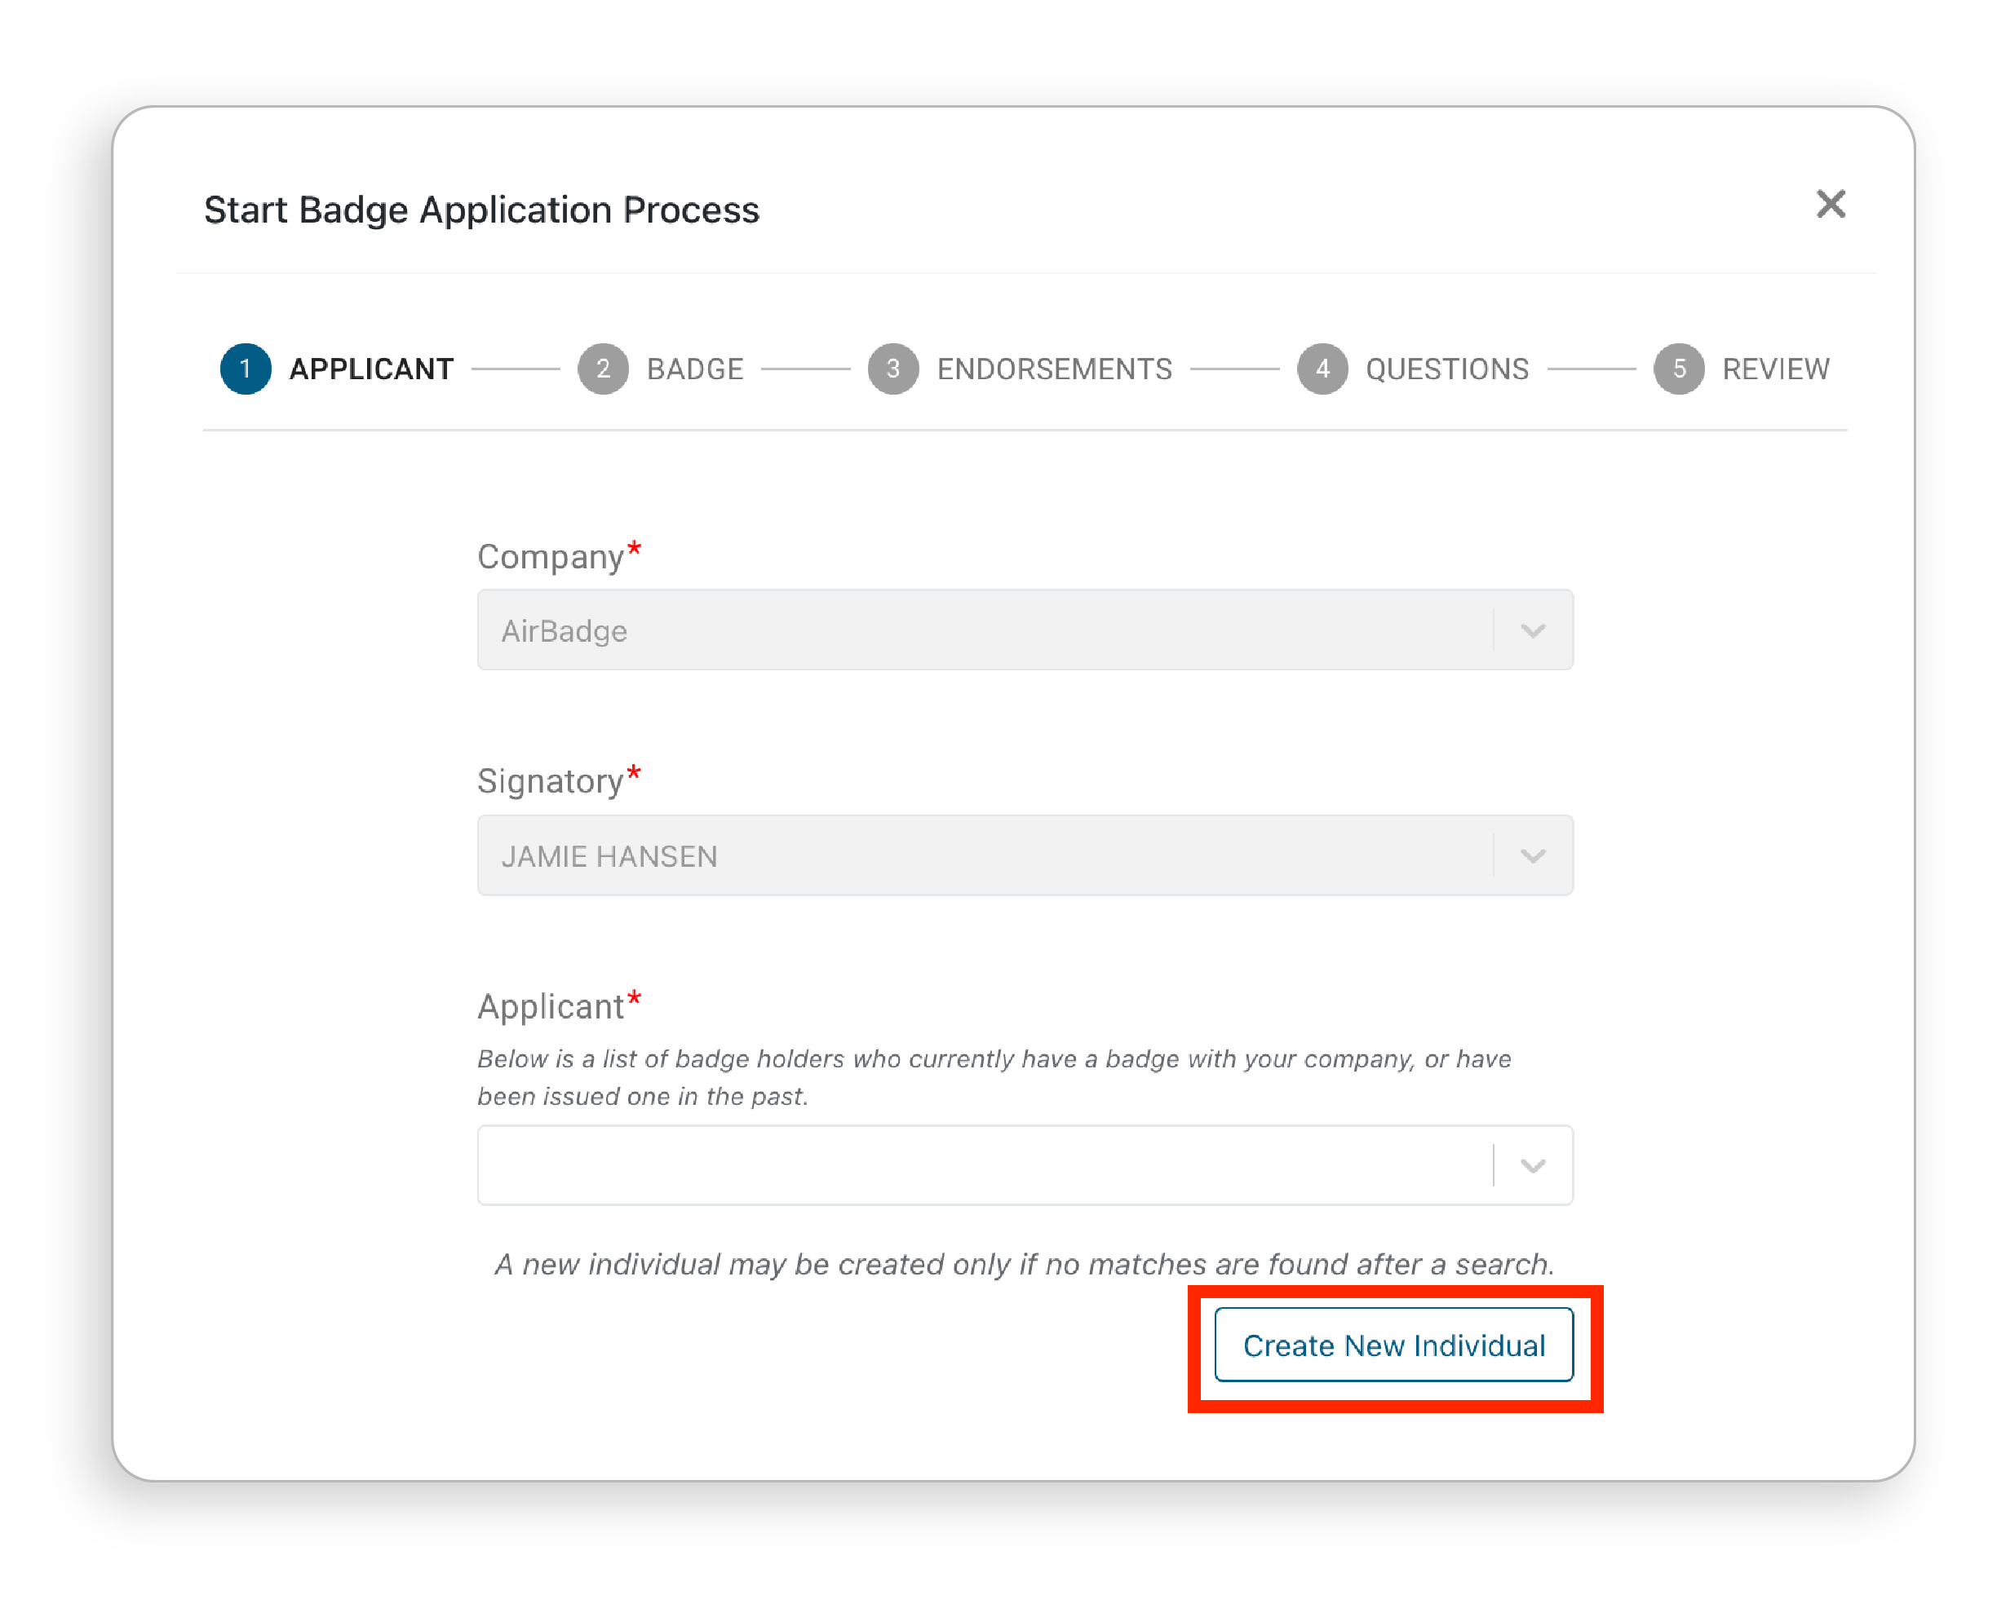Click the Create New Individual button

1393,1344
